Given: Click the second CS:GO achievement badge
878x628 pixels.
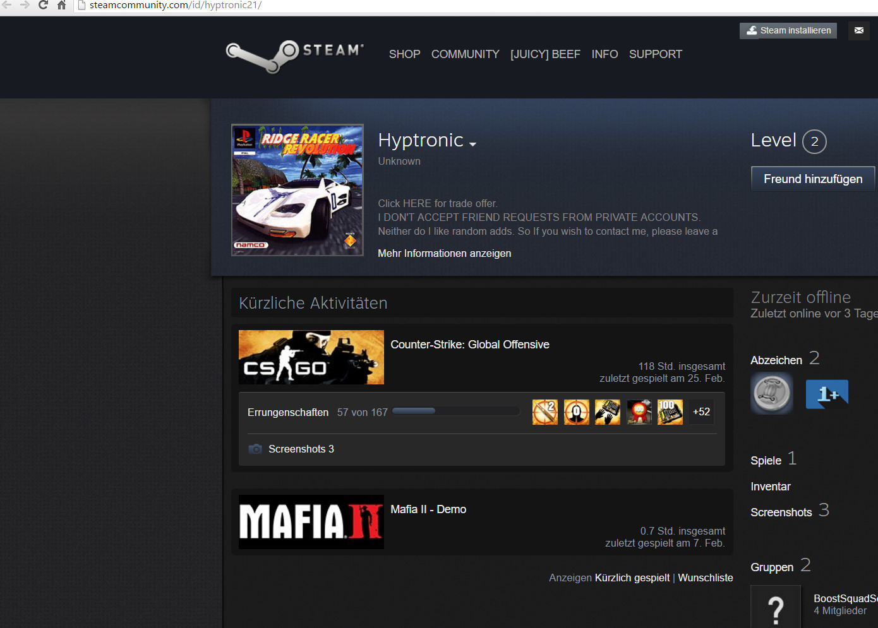Looking at the screenshot, I should (x=576, y=412).
